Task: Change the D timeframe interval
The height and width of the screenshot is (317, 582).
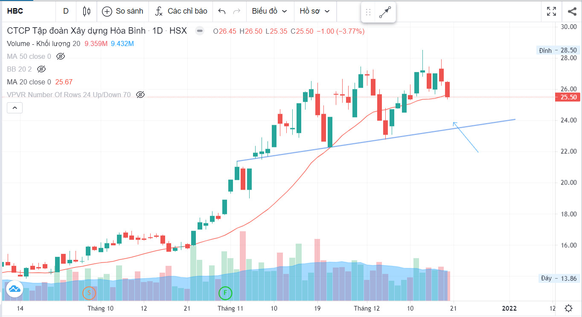Action: click(66, 11)
